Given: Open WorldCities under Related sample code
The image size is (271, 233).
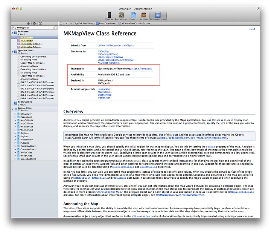Looking at the screenshot, I should pos(104,98).
